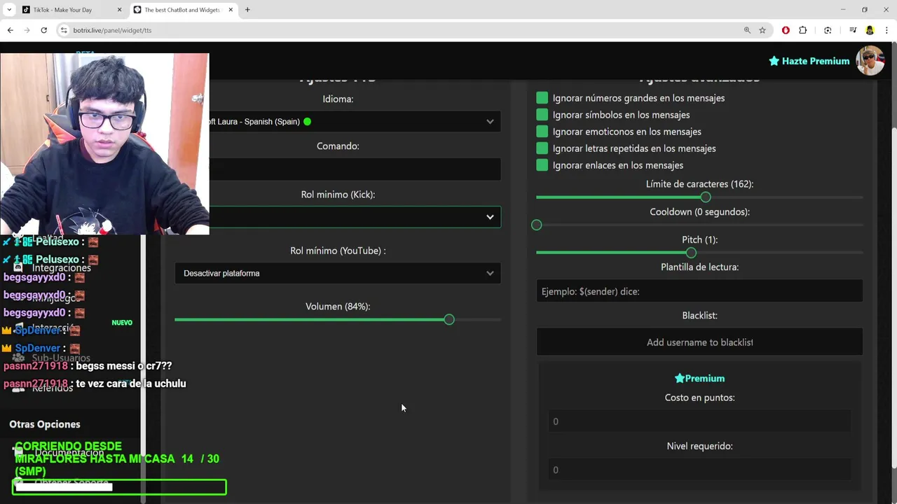The width and height of the screenshot is (897, 504).
Task: Select the best ChatBot and Widgets tab
Action: pyautogui.click(x=183, y=10)
